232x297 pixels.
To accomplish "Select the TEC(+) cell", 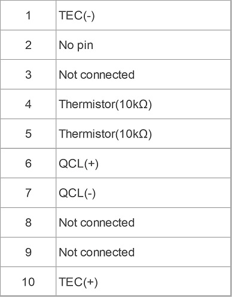I will point(144,281).
